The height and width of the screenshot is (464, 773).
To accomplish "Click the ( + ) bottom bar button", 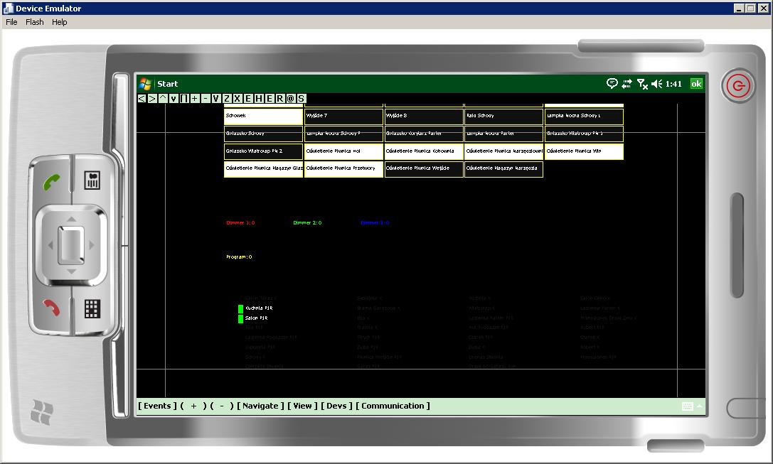I will pyautogui.click(x=193, y=406).
